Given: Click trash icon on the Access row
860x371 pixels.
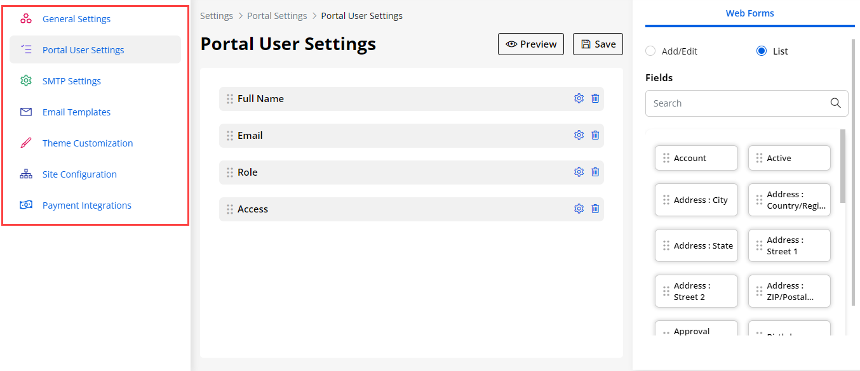Looking at the screenshot, I should 595,209.
